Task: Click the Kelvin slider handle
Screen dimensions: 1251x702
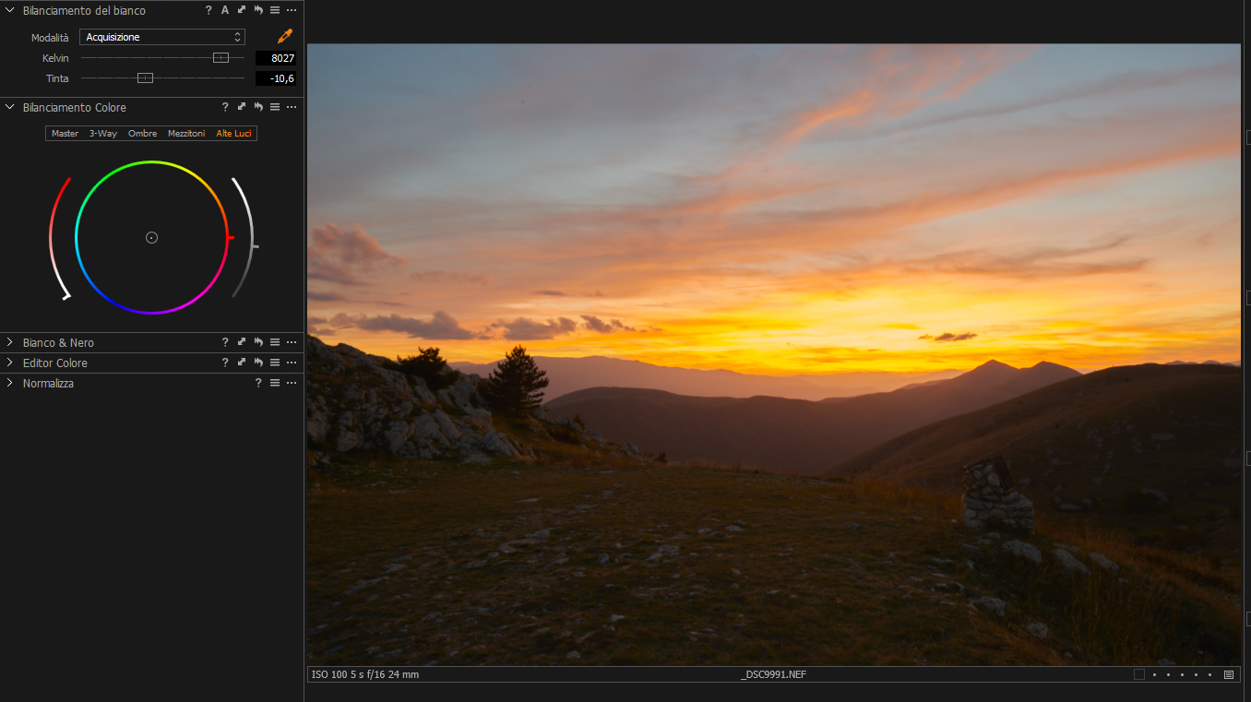Action: (x=220, y=58)
